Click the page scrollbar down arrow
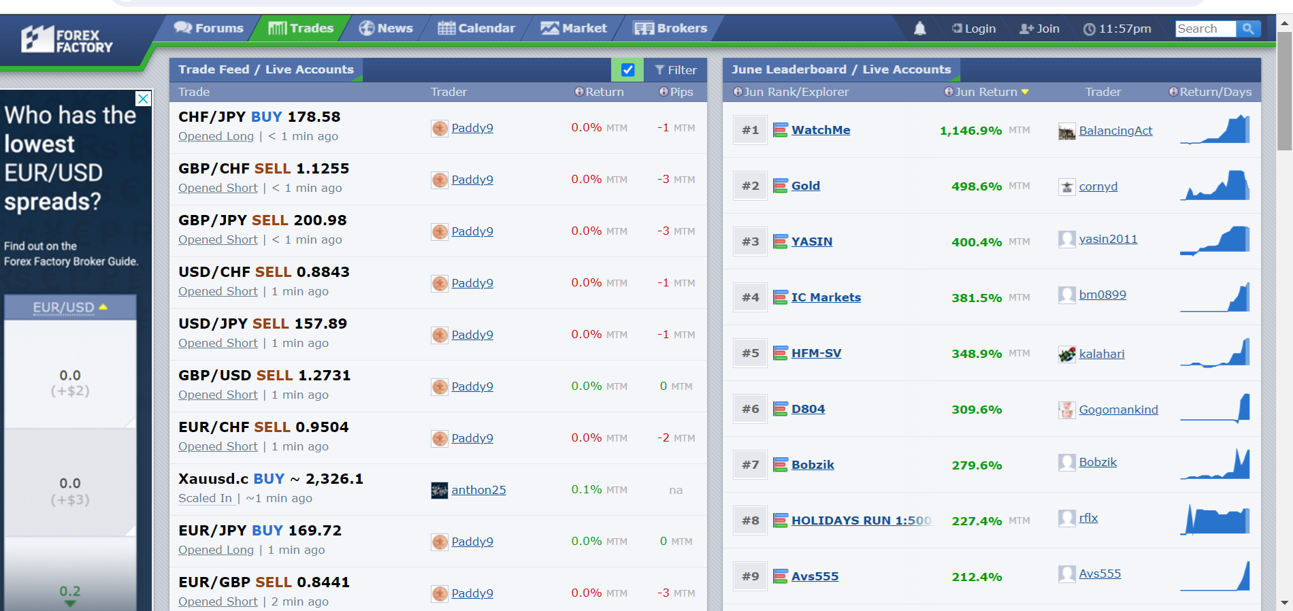Viewport: 1293px width, 611px height. click(x=1285, y=603)
